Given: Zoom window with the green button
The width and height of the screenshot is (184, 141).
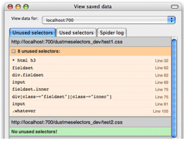Looking at the screenshot, I should (x=26, y=7).
